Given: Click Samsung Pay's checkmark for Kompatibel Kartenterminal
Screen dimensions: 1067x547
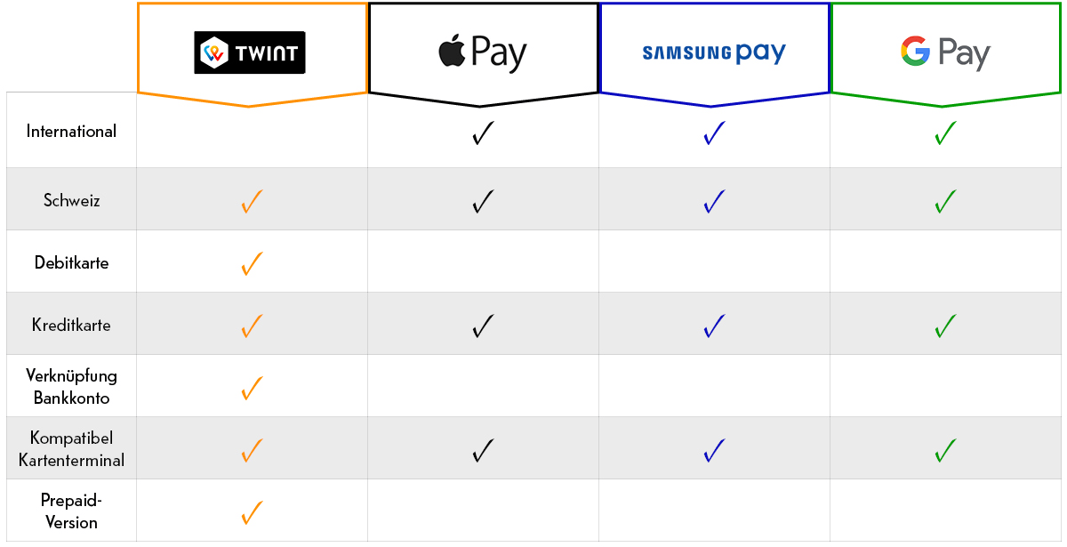Looking at the screenshot, I should point(714,451).
